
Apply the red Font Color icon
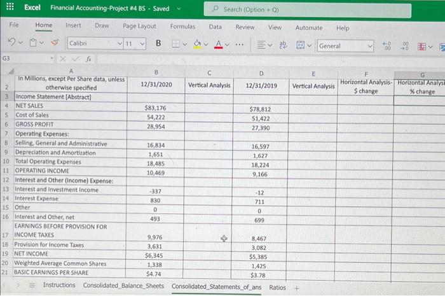(218, 45)
